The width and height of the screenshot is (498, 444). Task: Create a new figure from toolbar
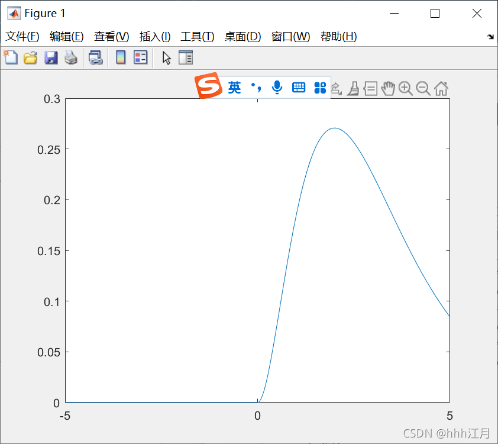coord(11,58)
